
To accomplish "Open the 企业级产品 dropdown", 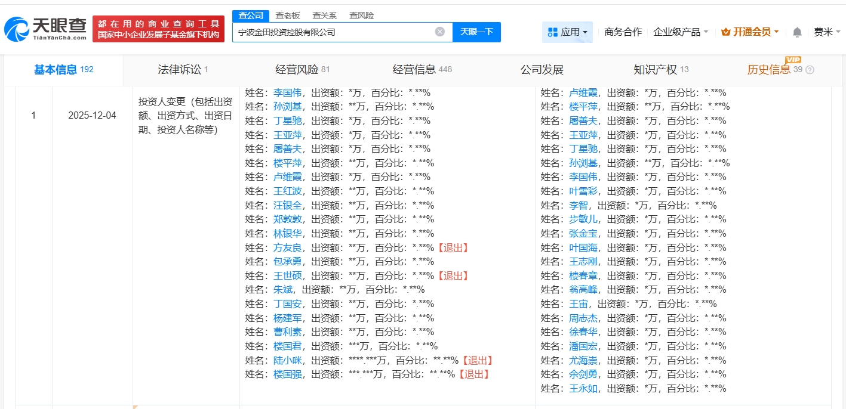I will (681, 32).
